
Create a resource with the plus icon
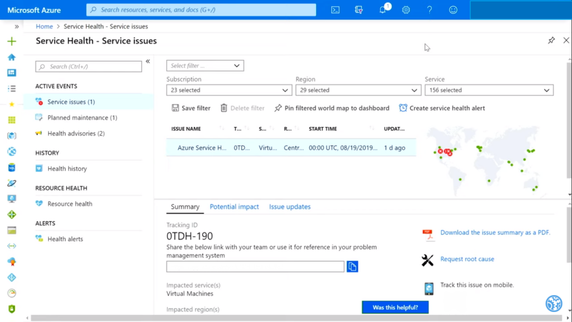[11, 41]
